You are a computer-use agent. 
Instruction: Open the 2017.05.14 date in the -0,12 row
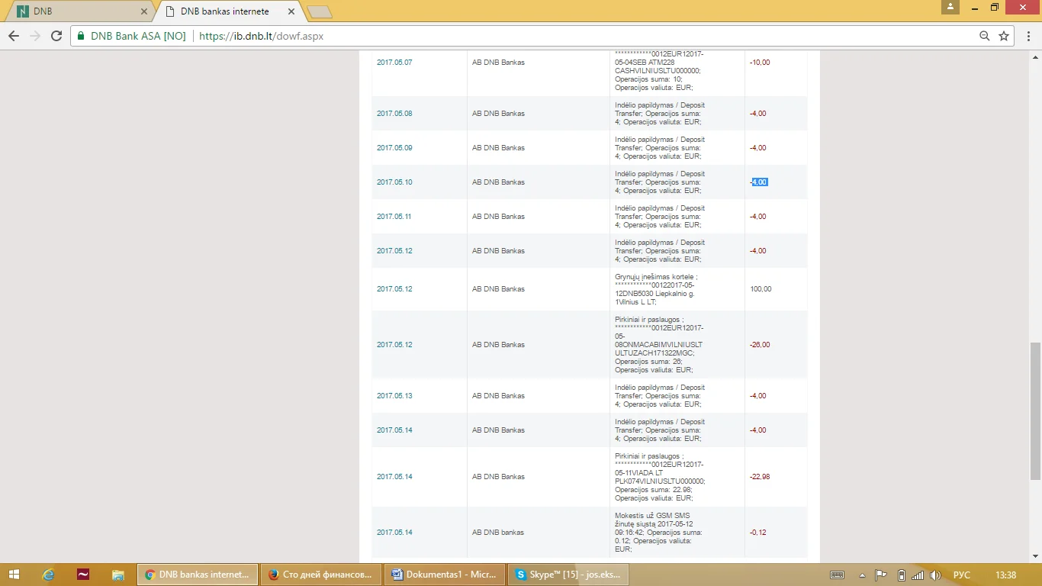click(394, 533)
